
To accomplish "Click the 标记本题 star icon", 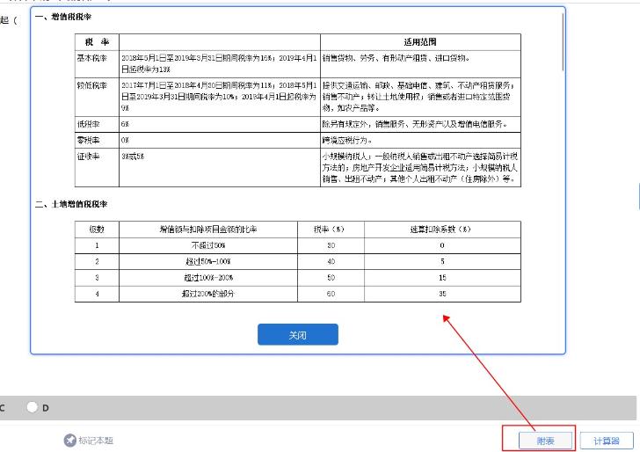I will pyautogui.click(x=69, y=441).
